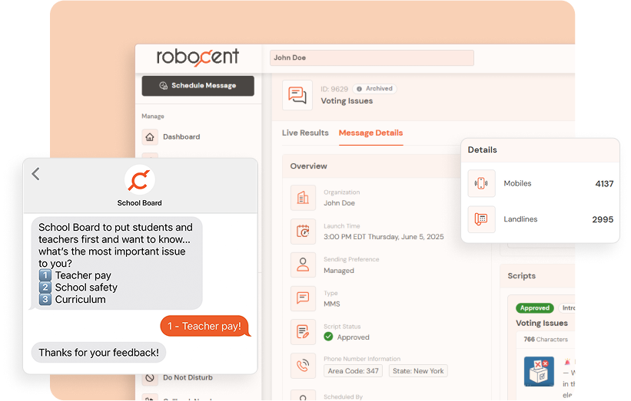Click the Managed sending preference value

click(339, 271)
